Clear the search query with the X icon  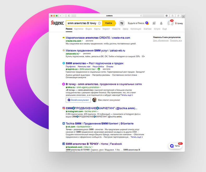[99, 23]
